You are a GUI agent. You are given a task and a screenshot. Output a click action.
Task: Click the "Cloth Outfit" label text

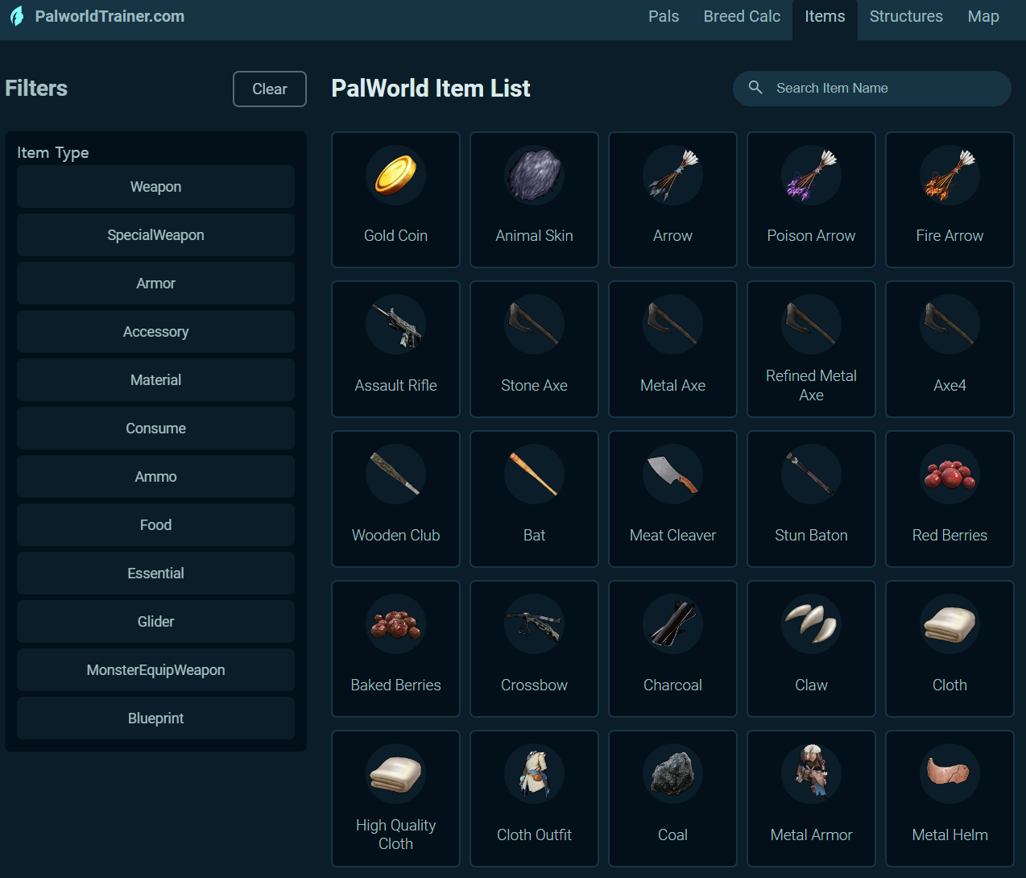pos(534,835)
